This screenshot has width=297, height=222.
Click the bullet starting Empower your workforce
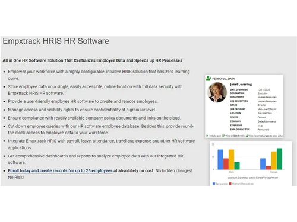pyautogui.click(x=99, y=75)
